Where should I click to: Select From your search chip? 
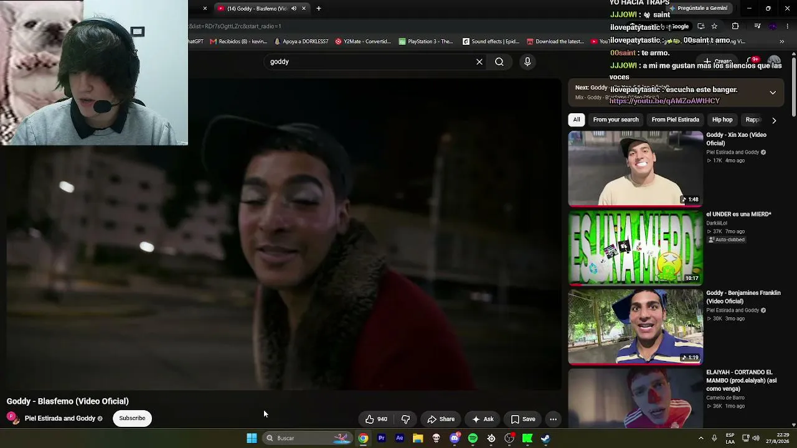coord(616,119)
